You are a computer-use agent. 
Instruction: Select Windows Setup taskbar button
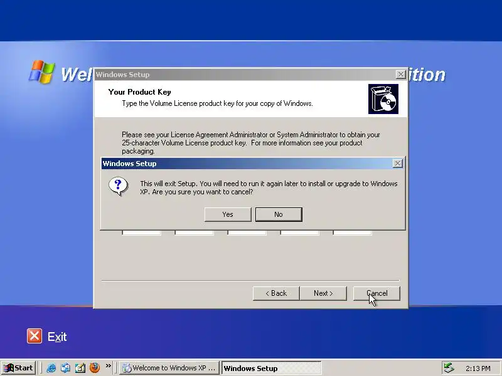(271, 368)
